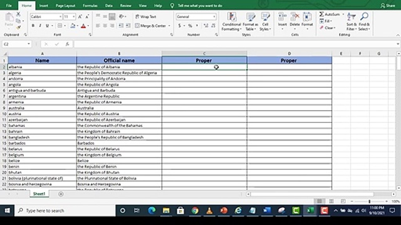Select Middle Align icon
The height and width of the screenshot is (225, 401).
click(x=105, y=17)
